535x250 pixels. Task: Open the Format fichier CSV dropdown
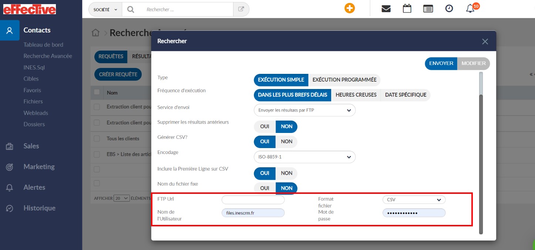(414, 200)
